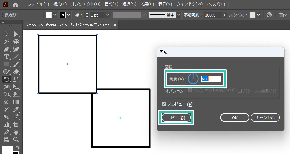The height and width of the screenshot is (154, 290).
Task: Expand the fill color dropdown arrow
Action: click(55, 15)
